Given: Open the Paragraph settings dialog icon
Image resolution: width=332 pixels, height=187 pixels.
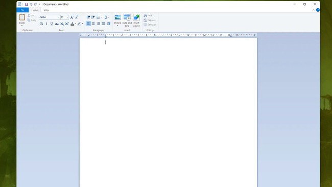Looking at the screenshot, I should click(109, 24).
